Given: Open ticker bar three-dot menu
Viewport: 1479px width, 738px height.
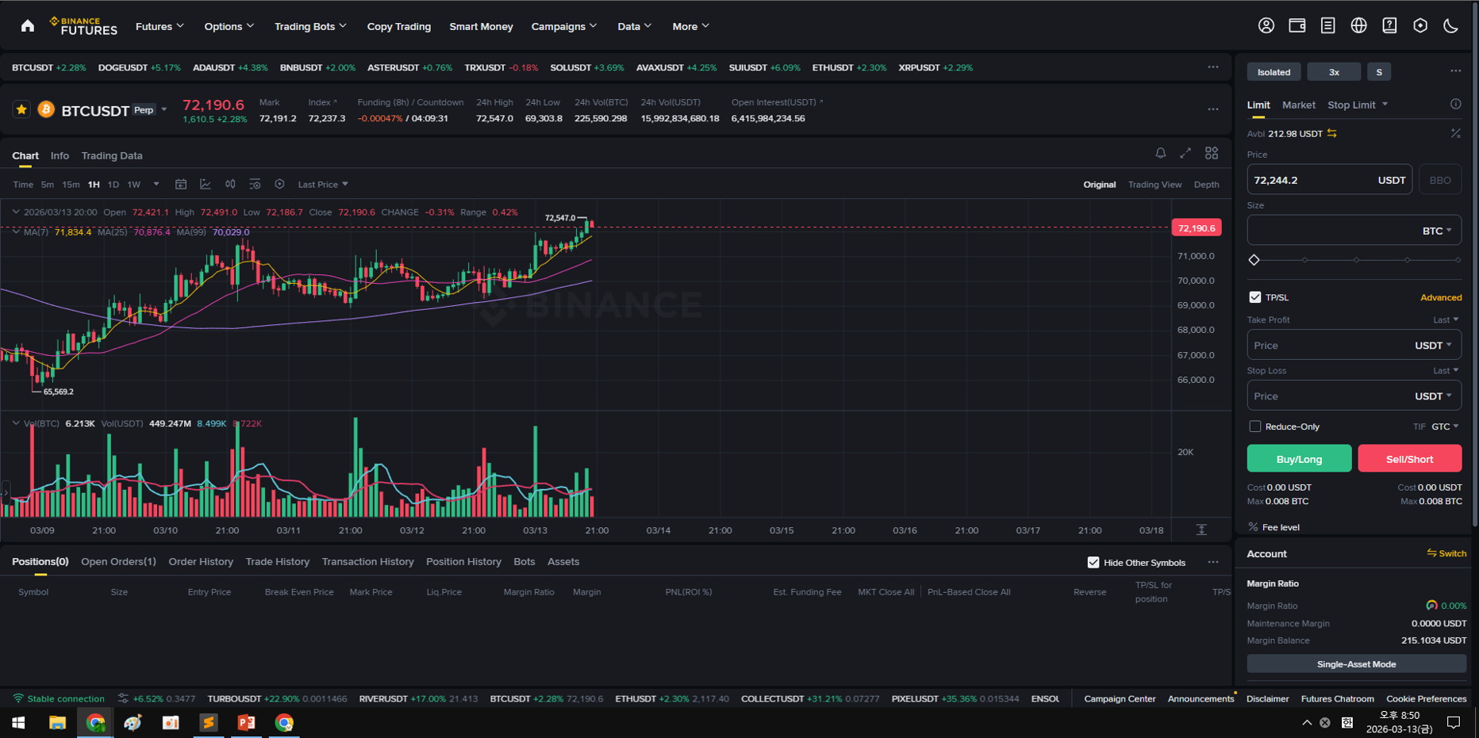Looking at the screenshot, I should click(x=1213, y=67).
